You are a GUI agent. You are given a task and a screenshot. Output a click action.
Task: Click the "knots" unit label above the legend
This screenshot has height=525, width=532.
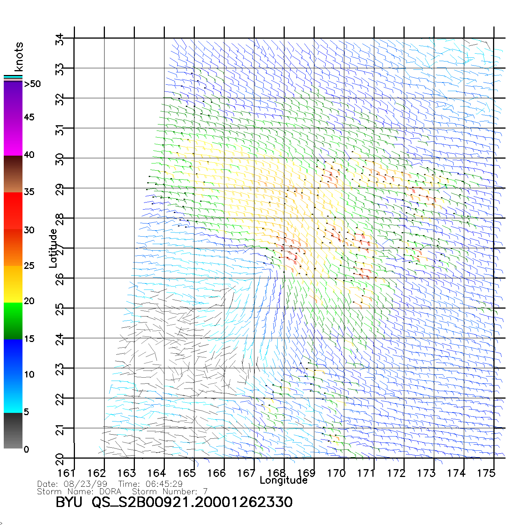pyautogui.click(x=19, y=57)
